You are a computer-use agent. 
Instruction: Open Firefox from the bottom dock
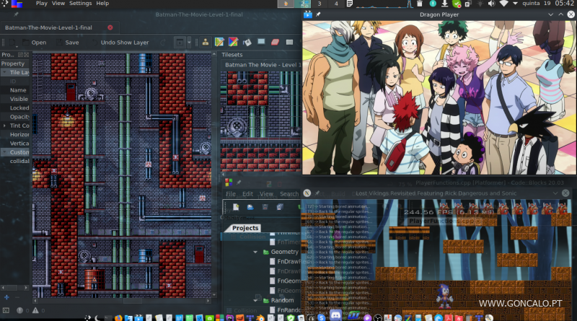click(118, 317)
